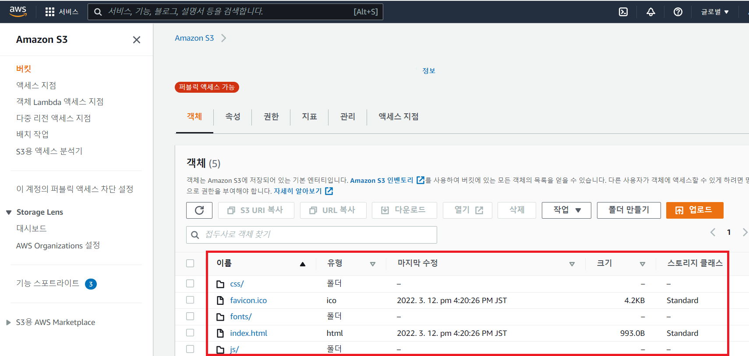749x356 pixels.
Task: Click breadcrumb chevron after Amazon S3
Action: click(x=224, y=38)
